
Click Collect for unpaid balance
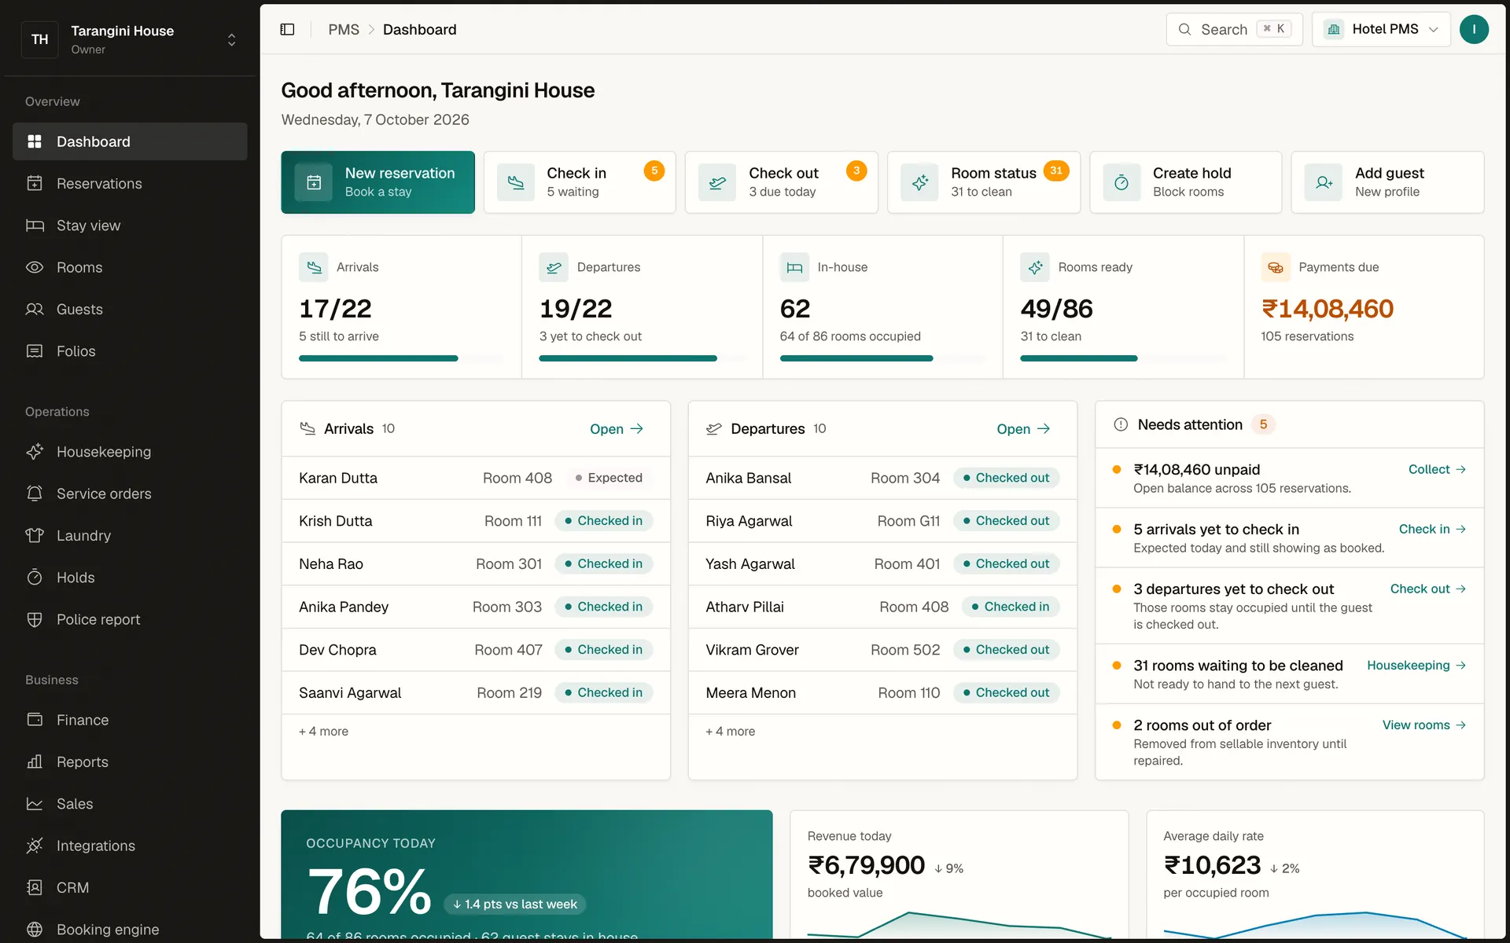[x=1437, y=469]
